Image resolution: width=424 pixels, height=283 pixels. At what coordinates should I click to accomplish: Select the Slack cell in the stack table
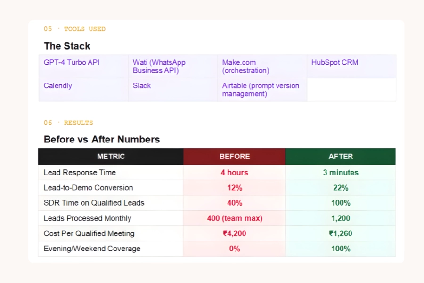pyautogui.click(x=142, y=86)
